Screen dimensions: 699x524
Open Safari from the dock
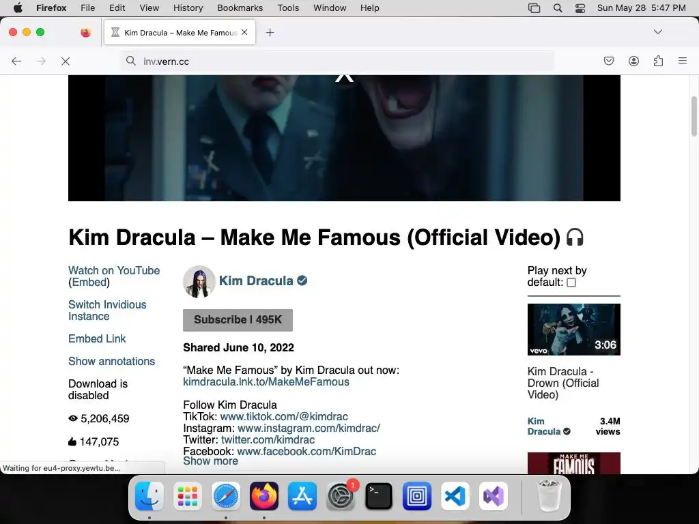225,496
